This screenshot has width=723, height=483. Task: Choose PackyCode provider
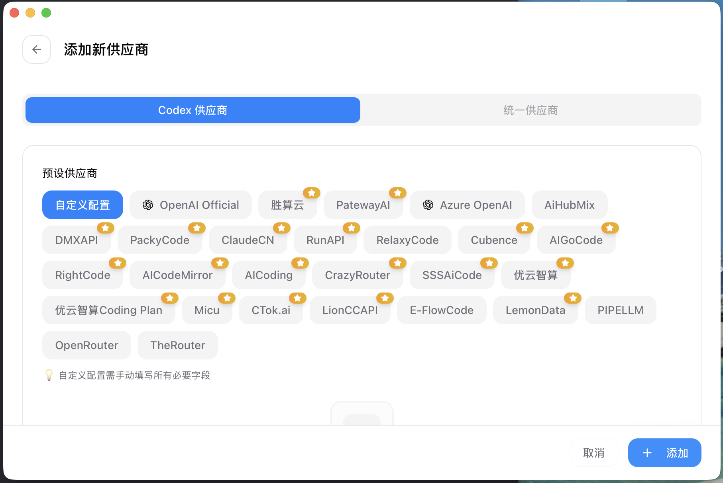click(160, 240)
